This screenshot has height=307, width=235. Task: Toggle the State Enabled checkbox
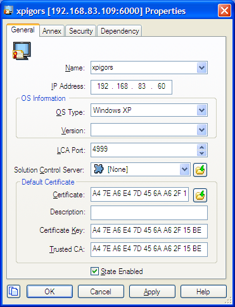[94, 271]
